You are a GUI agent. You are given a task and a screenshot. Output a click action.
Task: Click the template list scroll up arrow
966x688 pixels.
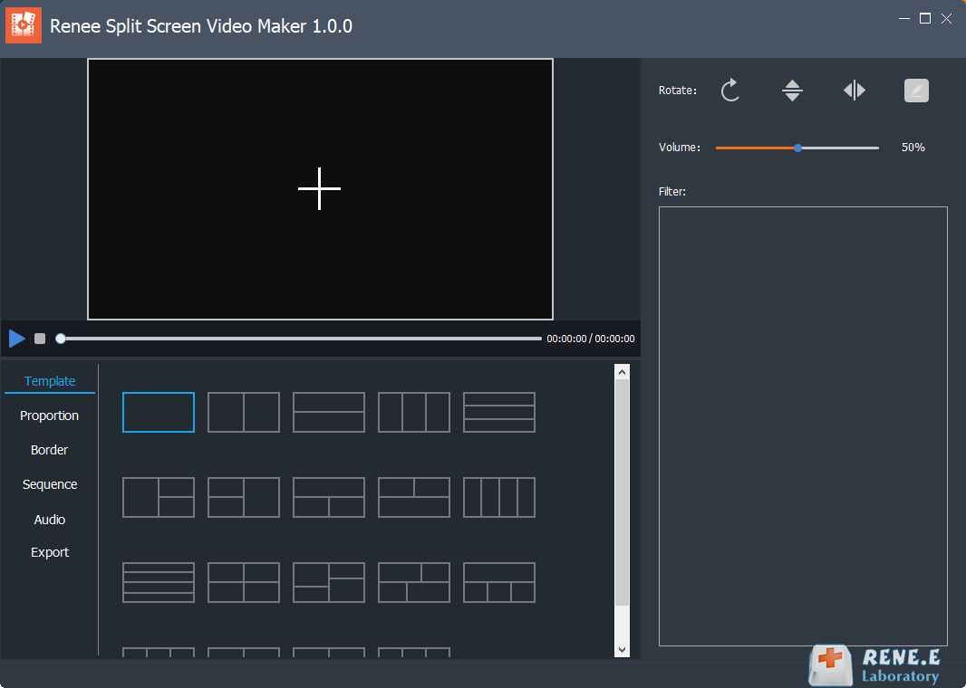coord(623,372)
